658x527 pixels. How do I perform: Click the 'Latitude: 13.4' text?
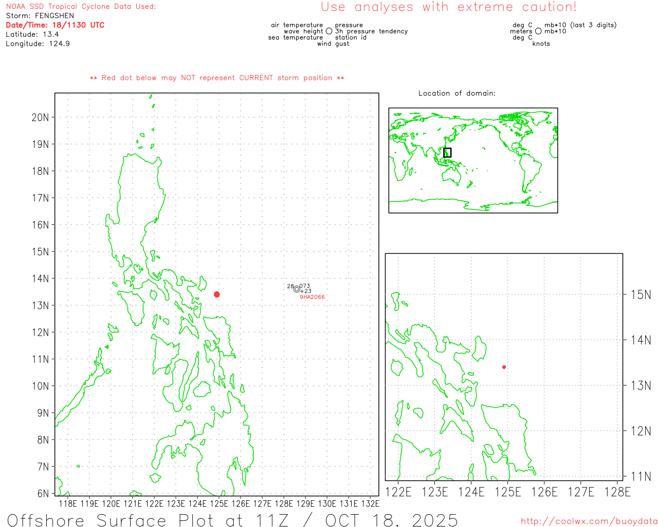click(x=32, y=34)
